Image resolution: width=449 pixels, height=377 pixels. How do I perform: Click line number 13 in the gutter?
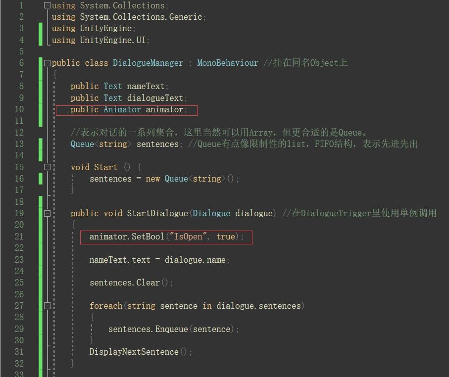click(19, 144)
